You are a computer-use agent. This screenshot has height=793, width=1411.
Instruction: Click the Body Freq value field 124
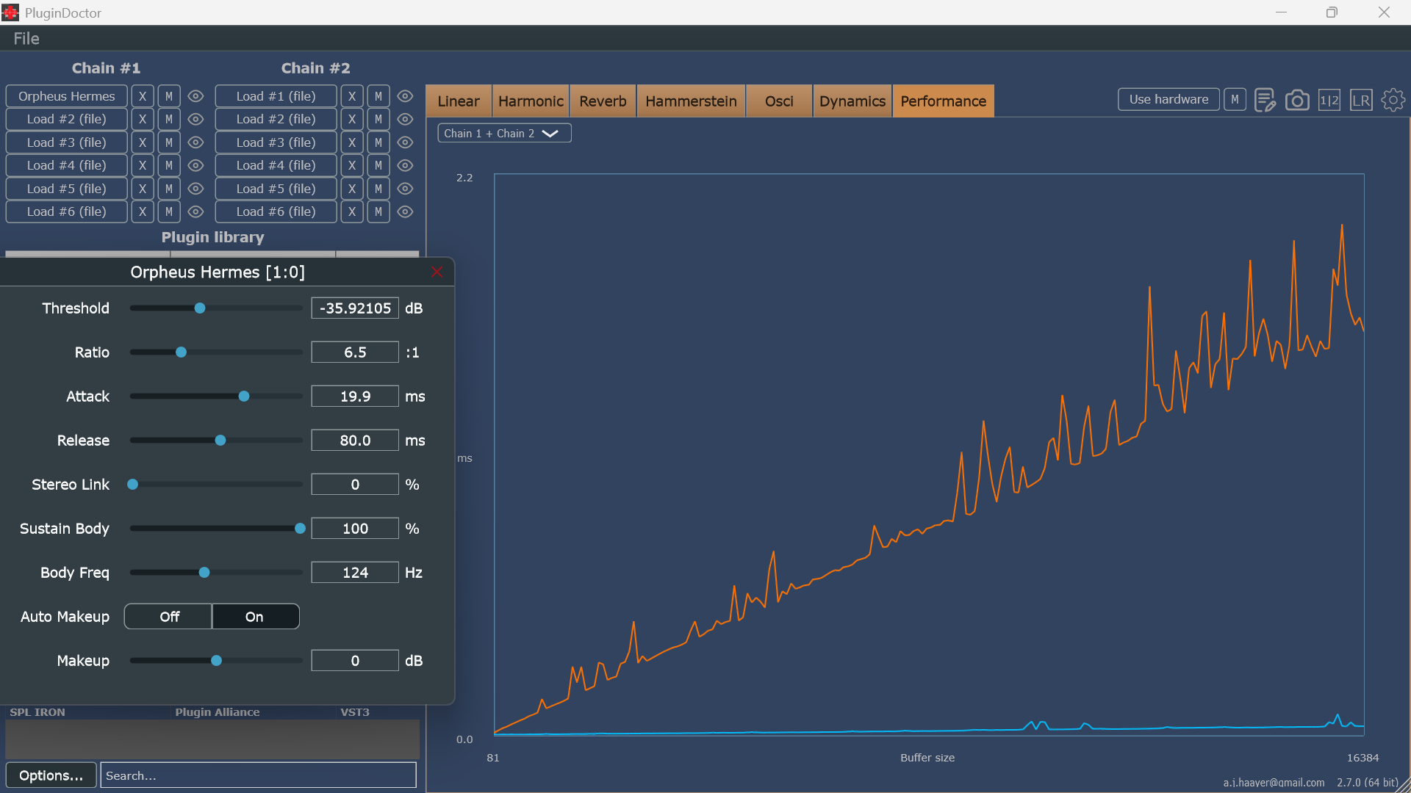[x=355, y=573]
